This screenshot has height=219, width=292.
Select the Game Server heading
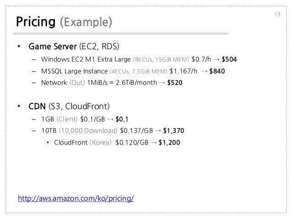[x=53, y=47]
